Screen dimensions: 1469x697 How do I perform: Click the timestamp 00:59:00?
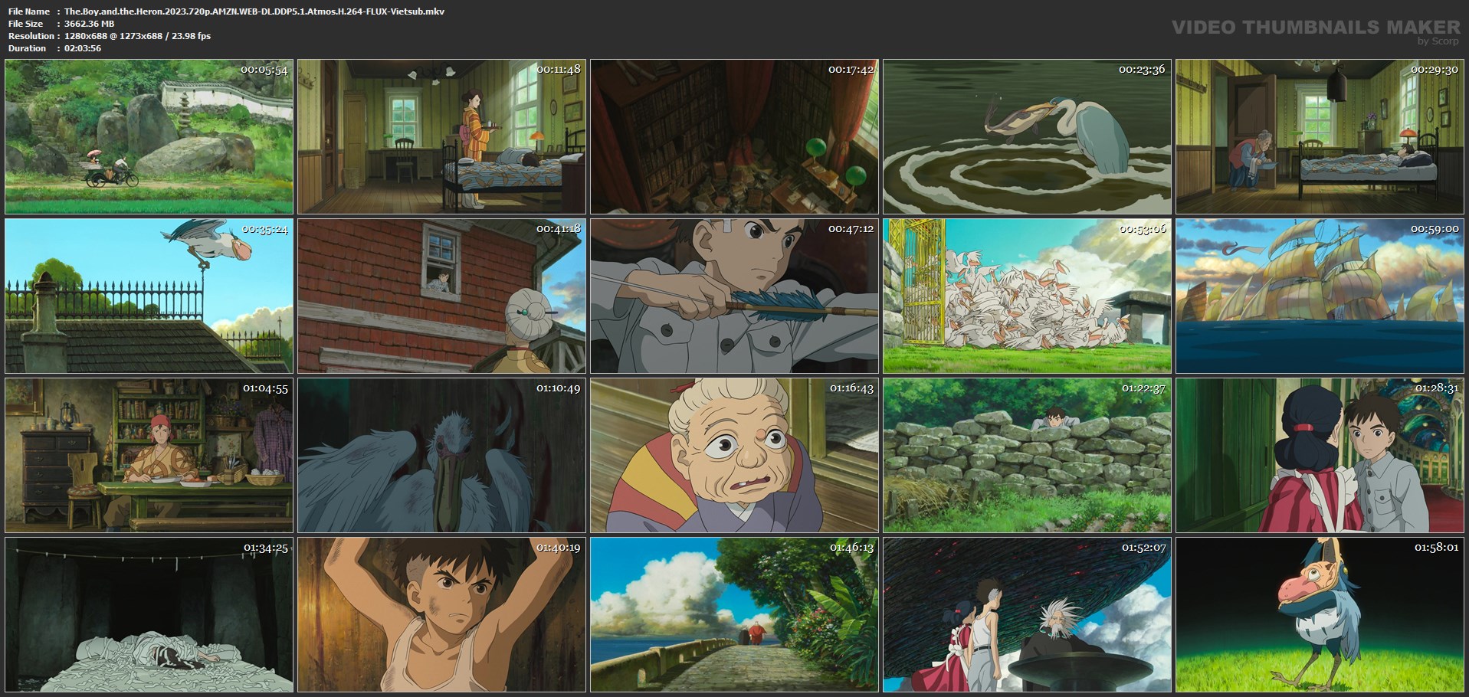pos(1435,229)
